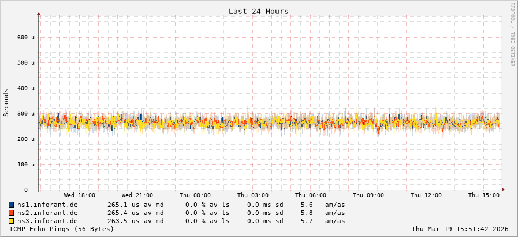
Task: Click the "ICMP Echo Pings (56 Bytes)" caption
Action: coord(62,229)
